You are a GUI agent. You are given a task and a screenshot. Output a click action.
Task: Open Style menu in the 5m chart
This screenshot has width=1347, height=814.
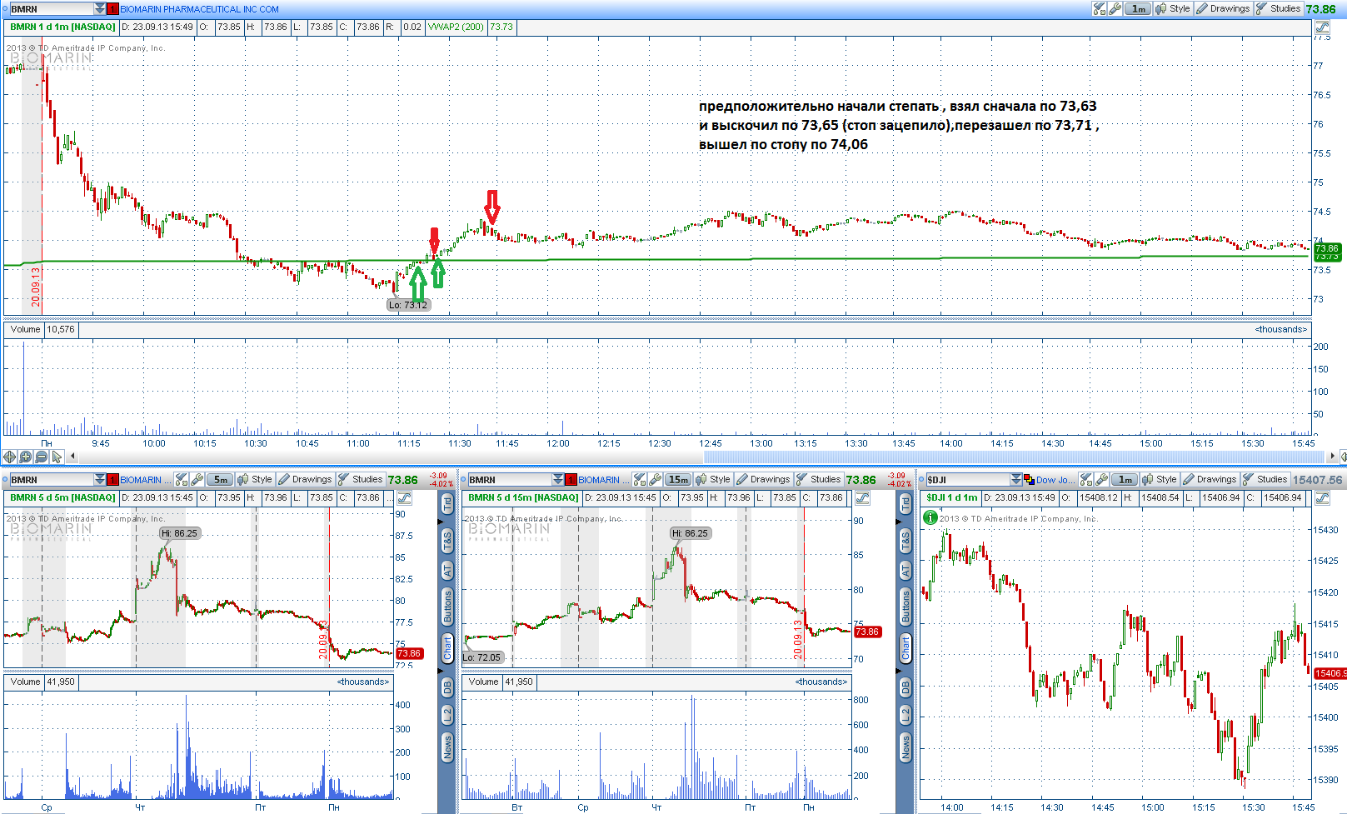point(255,479)
